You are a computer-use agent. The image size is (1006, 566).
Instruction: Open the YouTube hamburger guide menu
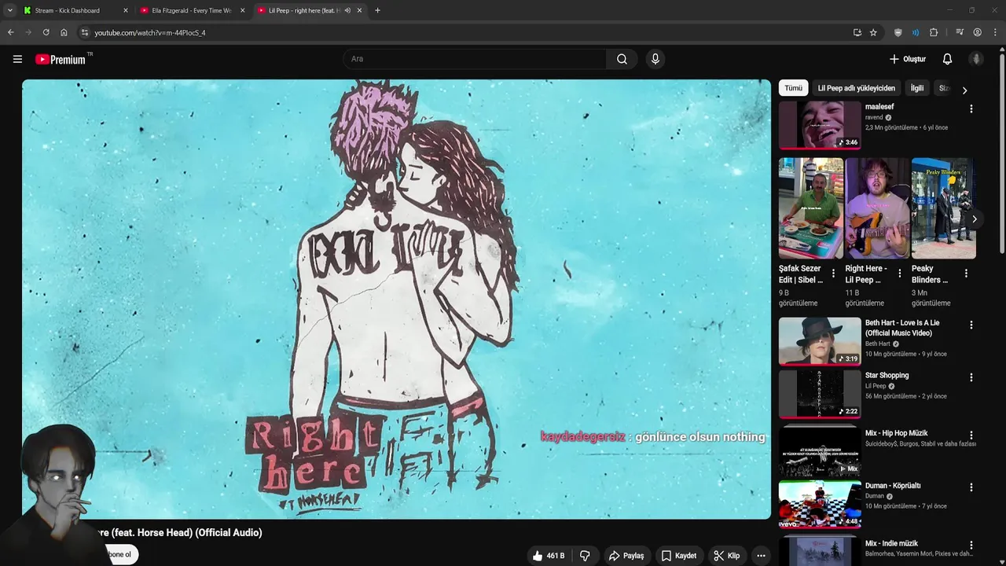pyautogui.click(x=17, y=59)
